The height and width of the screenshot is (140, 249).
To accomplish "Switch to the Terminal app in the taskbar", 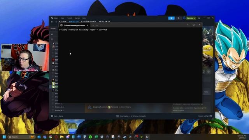I will (147, 137).
